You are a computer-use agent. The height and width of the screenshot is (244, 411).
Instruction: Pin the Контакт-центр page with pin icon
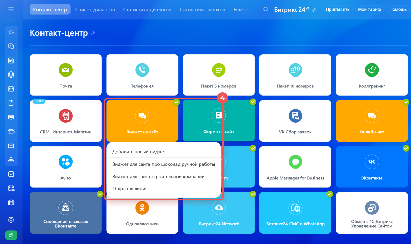click(93, 33)
